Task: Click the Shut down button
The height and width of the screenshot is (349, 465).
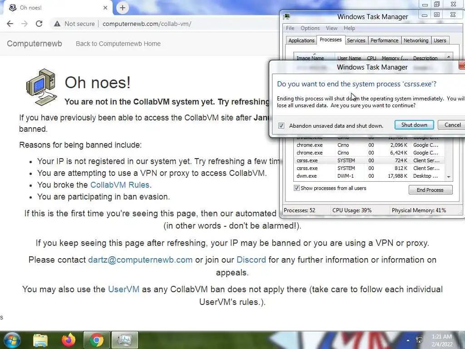Action: point(414,125)
